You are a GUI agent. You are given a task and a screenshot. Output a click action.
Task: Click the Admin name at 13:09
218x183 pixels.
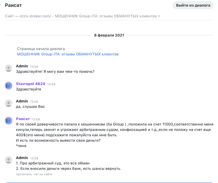tap(22, 158)
